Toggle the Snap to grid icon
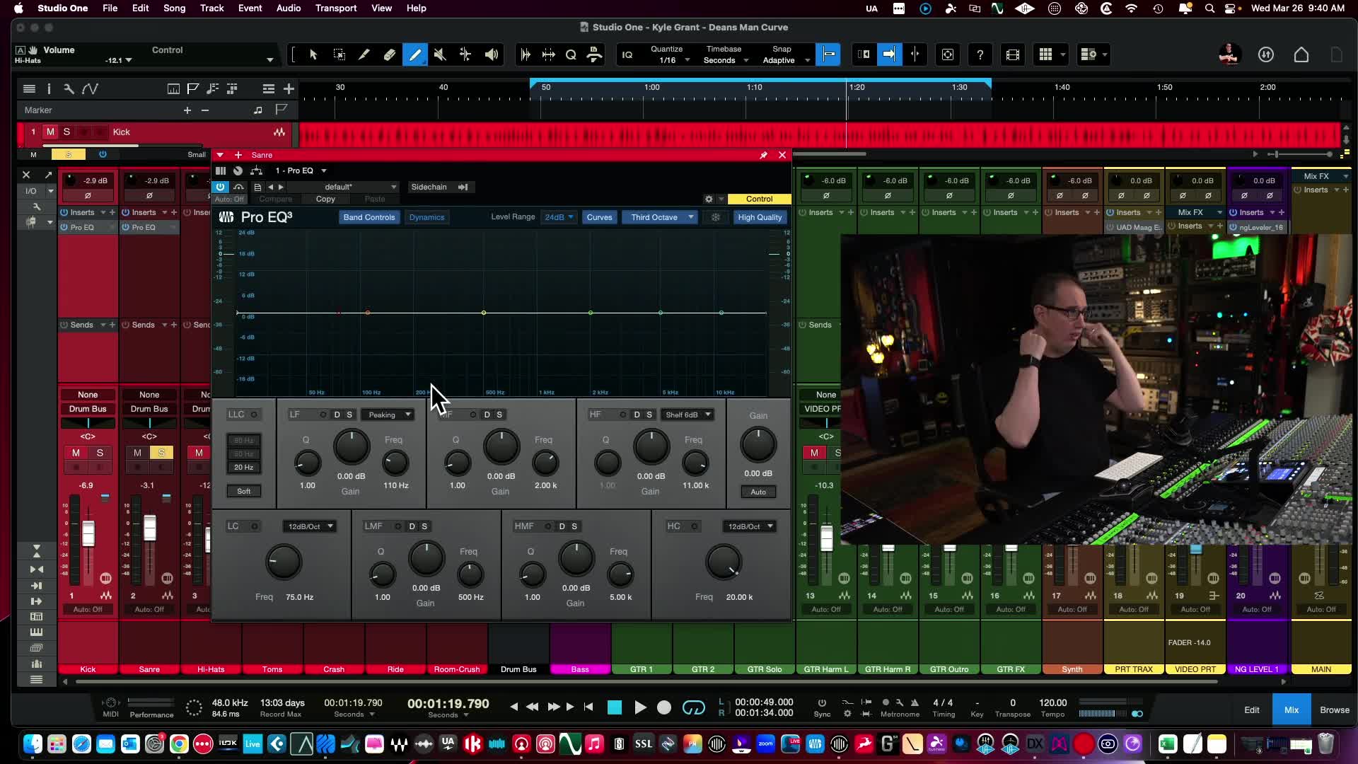 828,54
